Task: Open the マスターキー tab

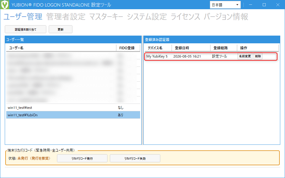Action: coord(106,17)
